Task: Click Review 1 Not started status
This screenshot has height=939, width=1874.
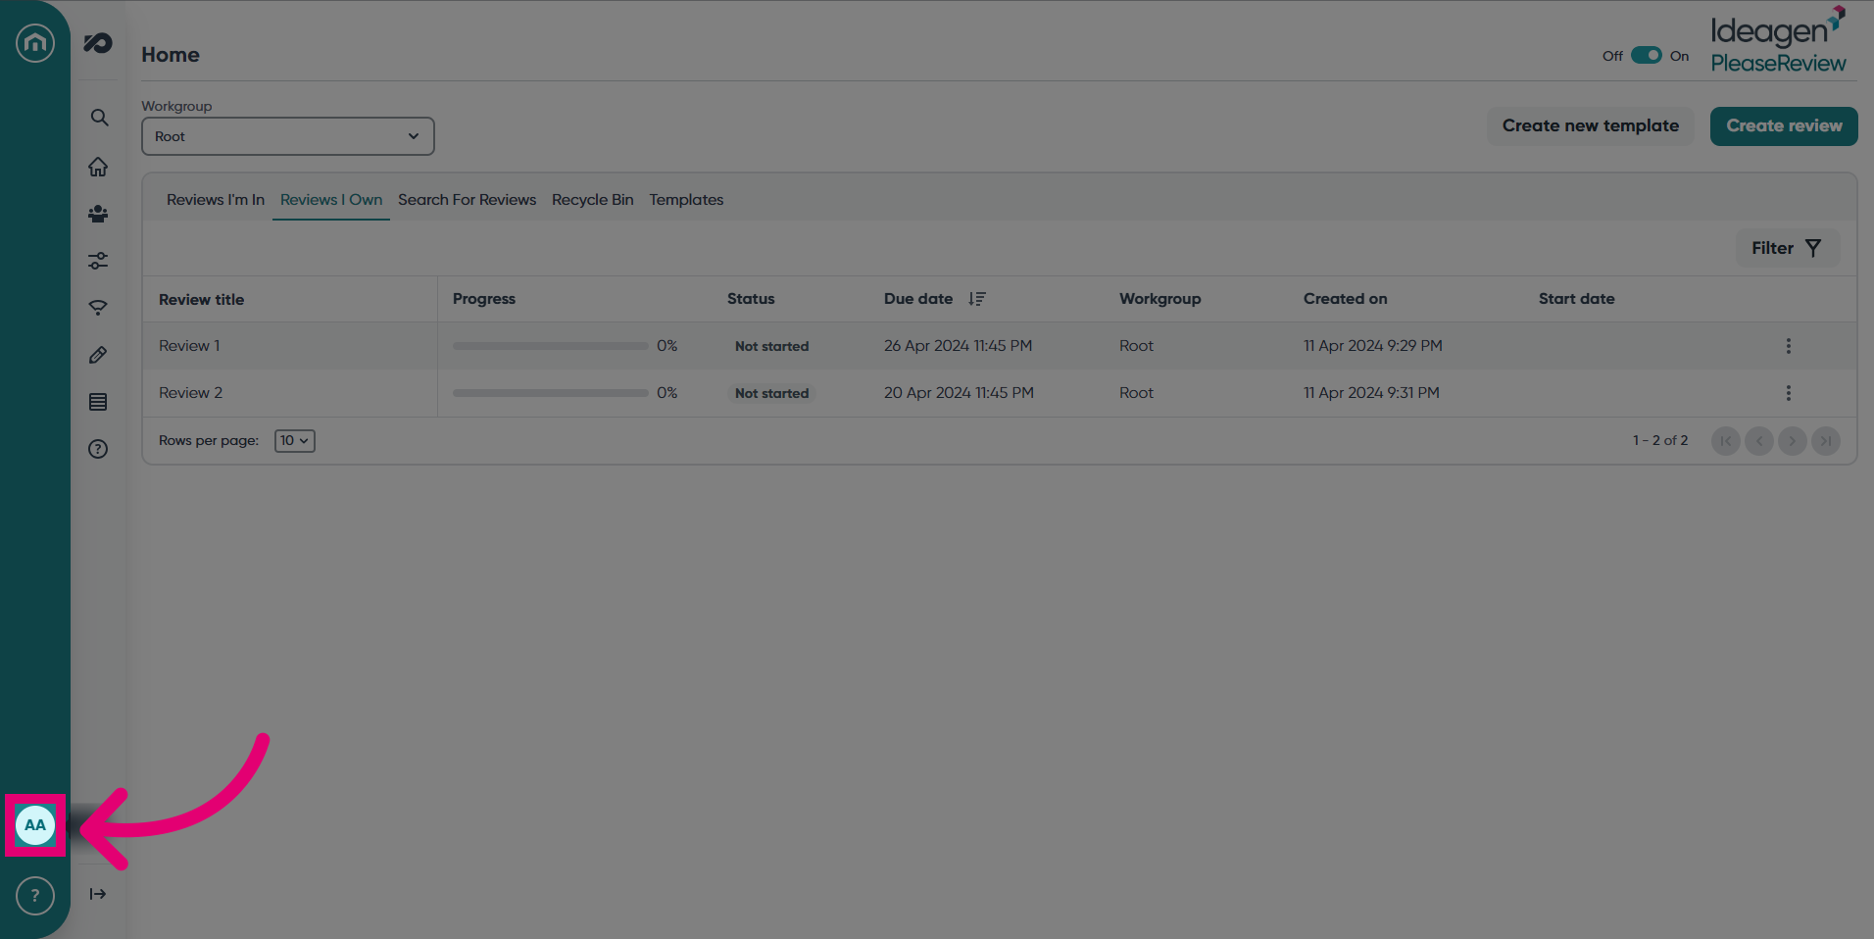Action: 772,346
